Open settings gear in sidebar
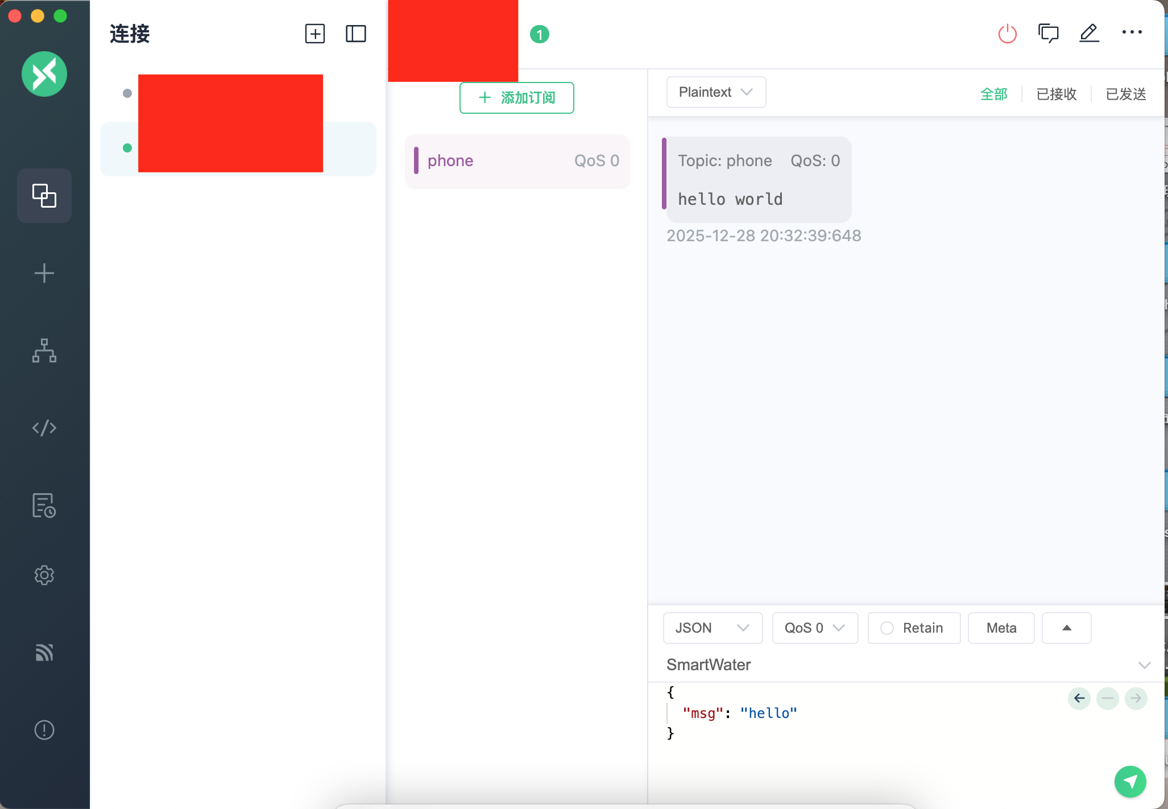 pyautogui.click(x=44, y=575)
